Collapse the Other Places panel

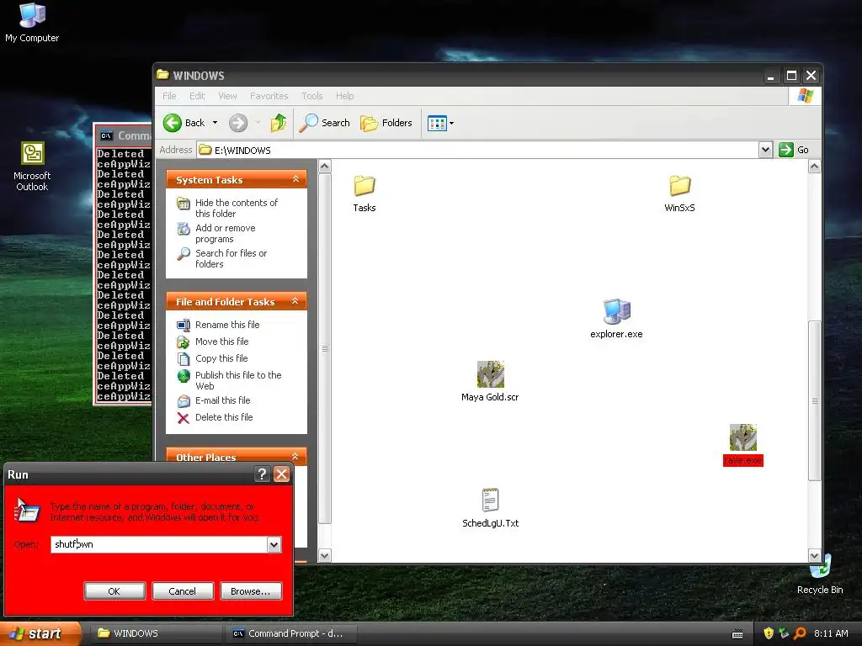(295, 456)
